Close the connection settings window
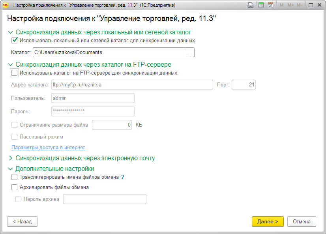This screenshot has width=326, height=234. (x=320, y=5)
